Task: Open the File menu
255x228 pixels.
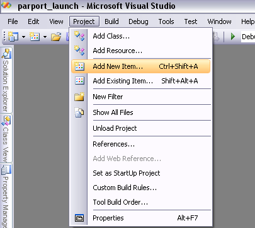Action: click(13, 21)
